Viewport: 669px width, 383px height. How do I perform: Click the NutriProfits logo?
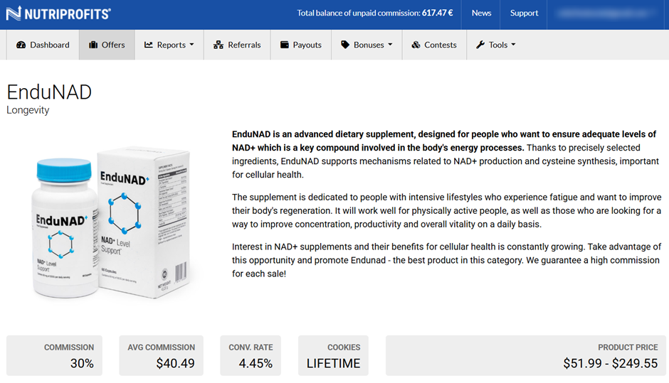[x=58, y=14]
